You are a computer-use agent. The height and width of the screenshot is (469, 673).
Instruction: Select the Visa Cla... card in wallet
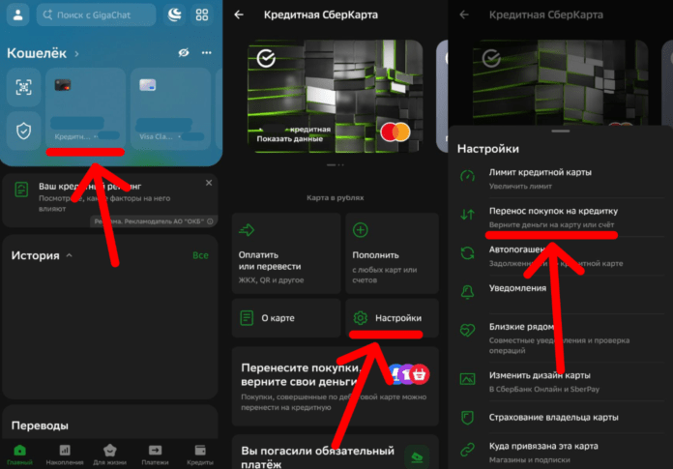170,109
